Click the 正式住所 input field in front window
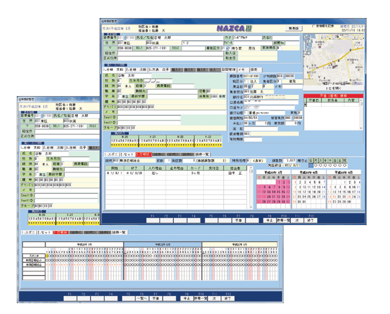The height and width of the screenshot is (314, 390). tap(170, 58)
